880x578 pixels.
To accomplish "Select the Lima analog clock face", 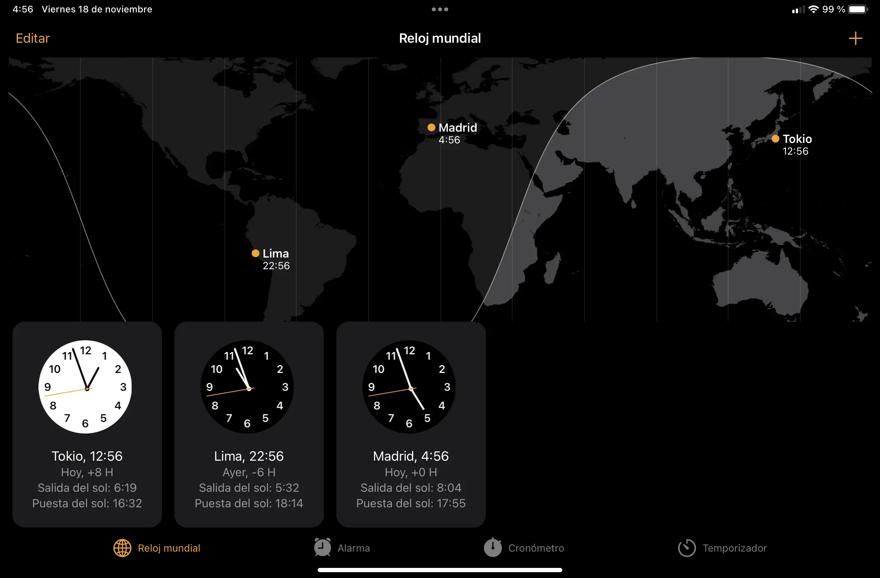I will point(247,387).
